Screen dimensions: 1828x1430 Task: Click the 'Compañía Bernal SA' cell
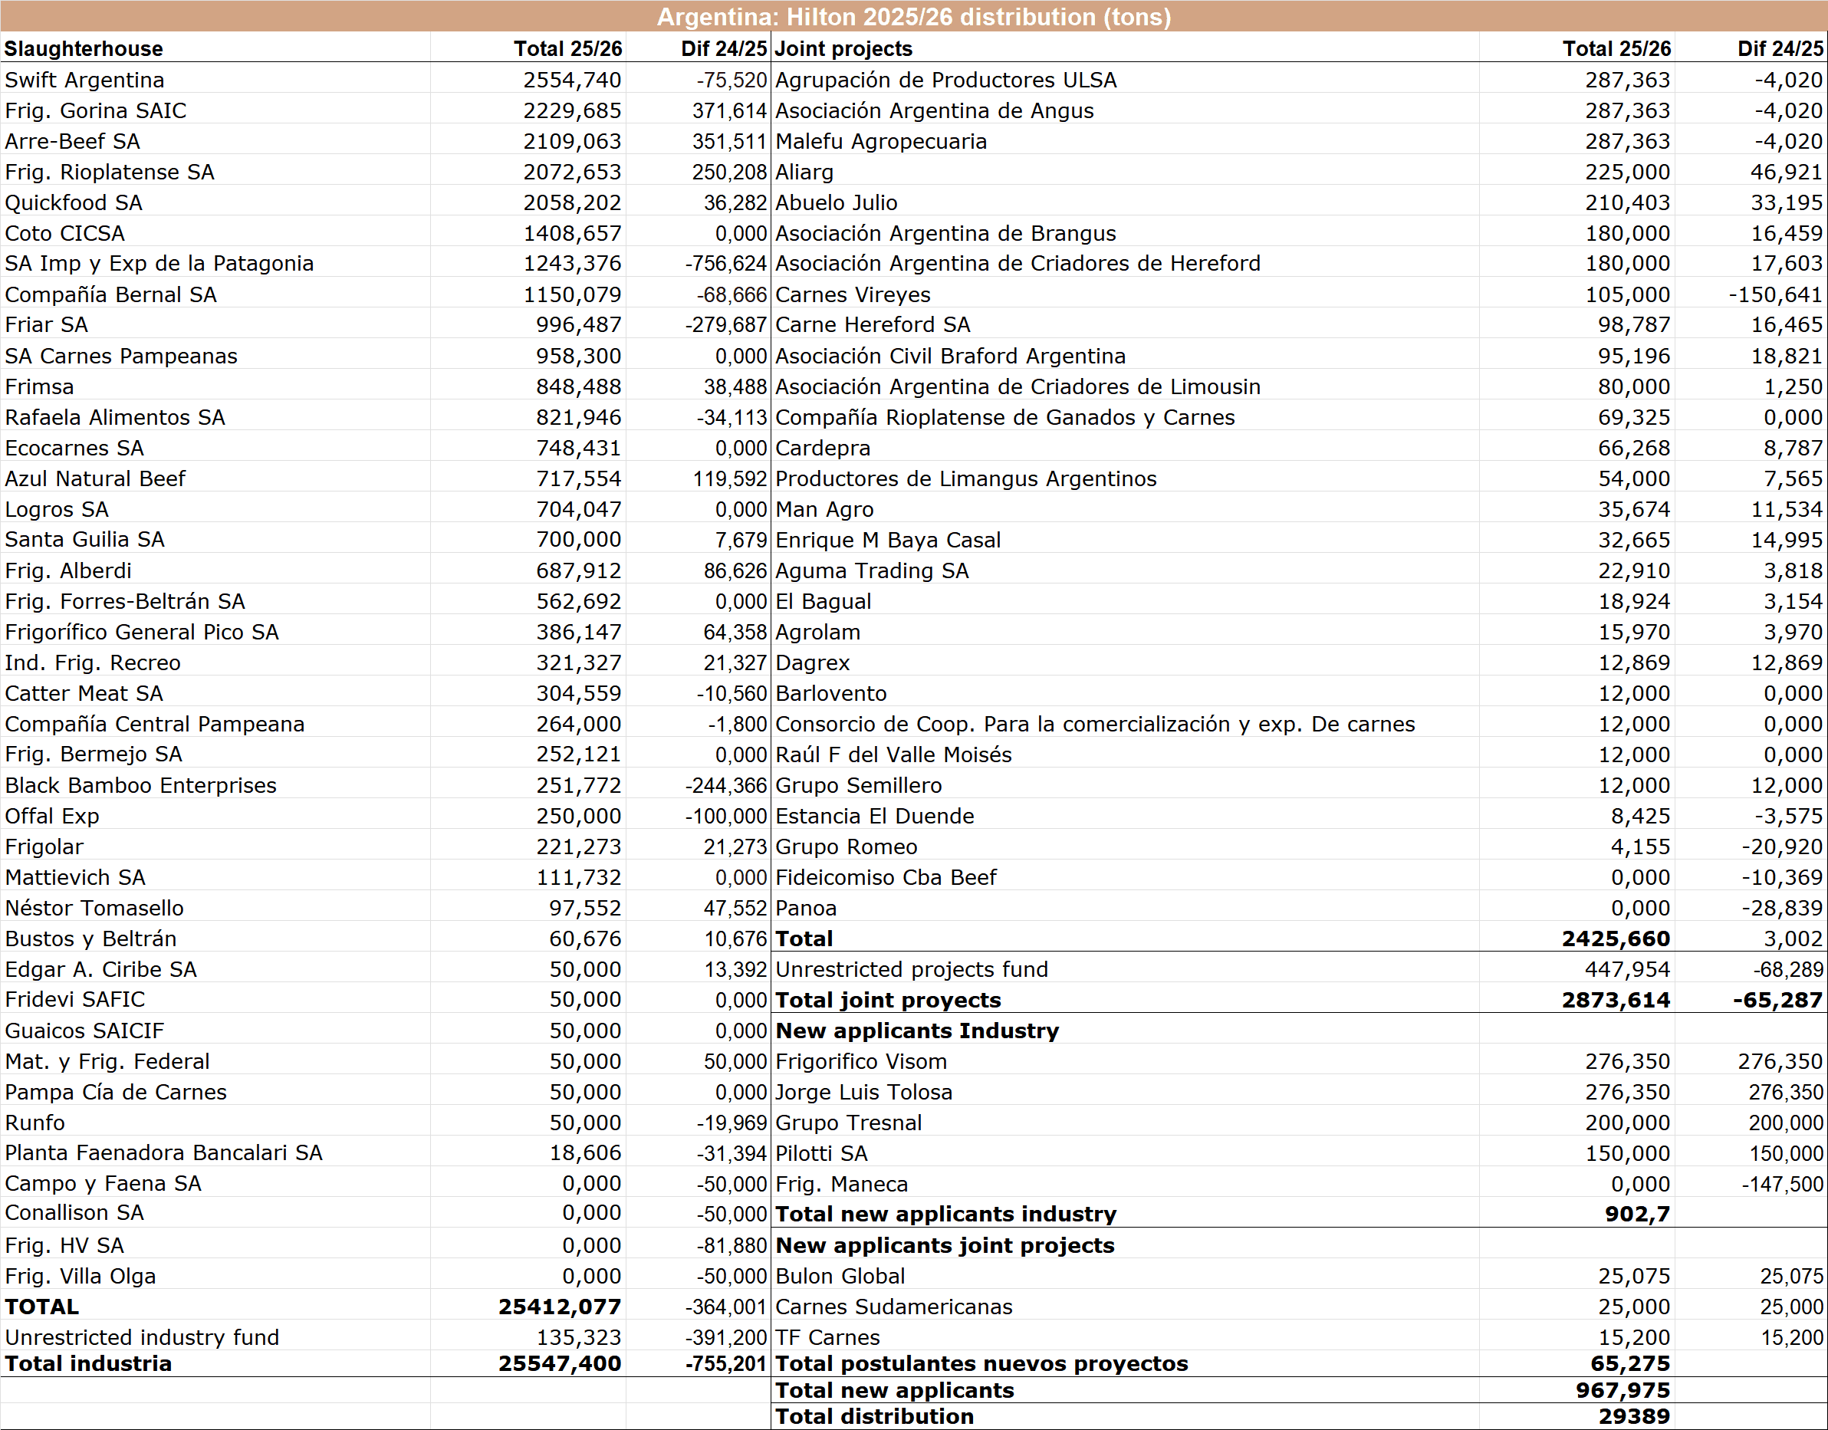(x=110, y=294)
